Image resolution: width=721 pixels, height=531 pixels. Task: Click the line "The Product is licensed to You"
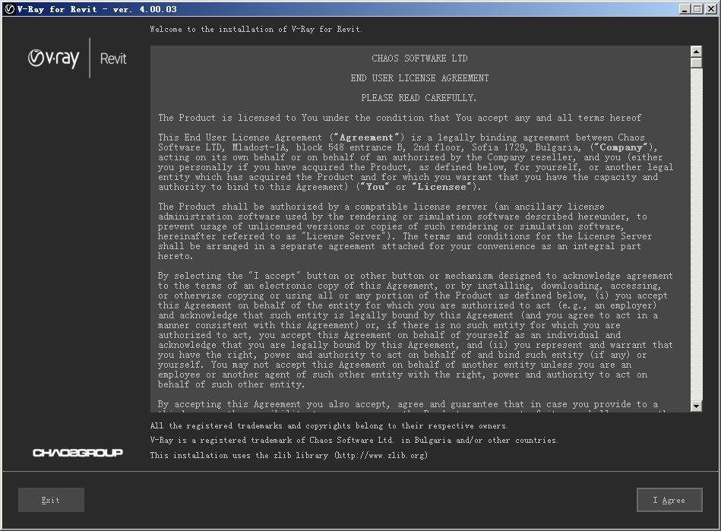pos(400,118)
